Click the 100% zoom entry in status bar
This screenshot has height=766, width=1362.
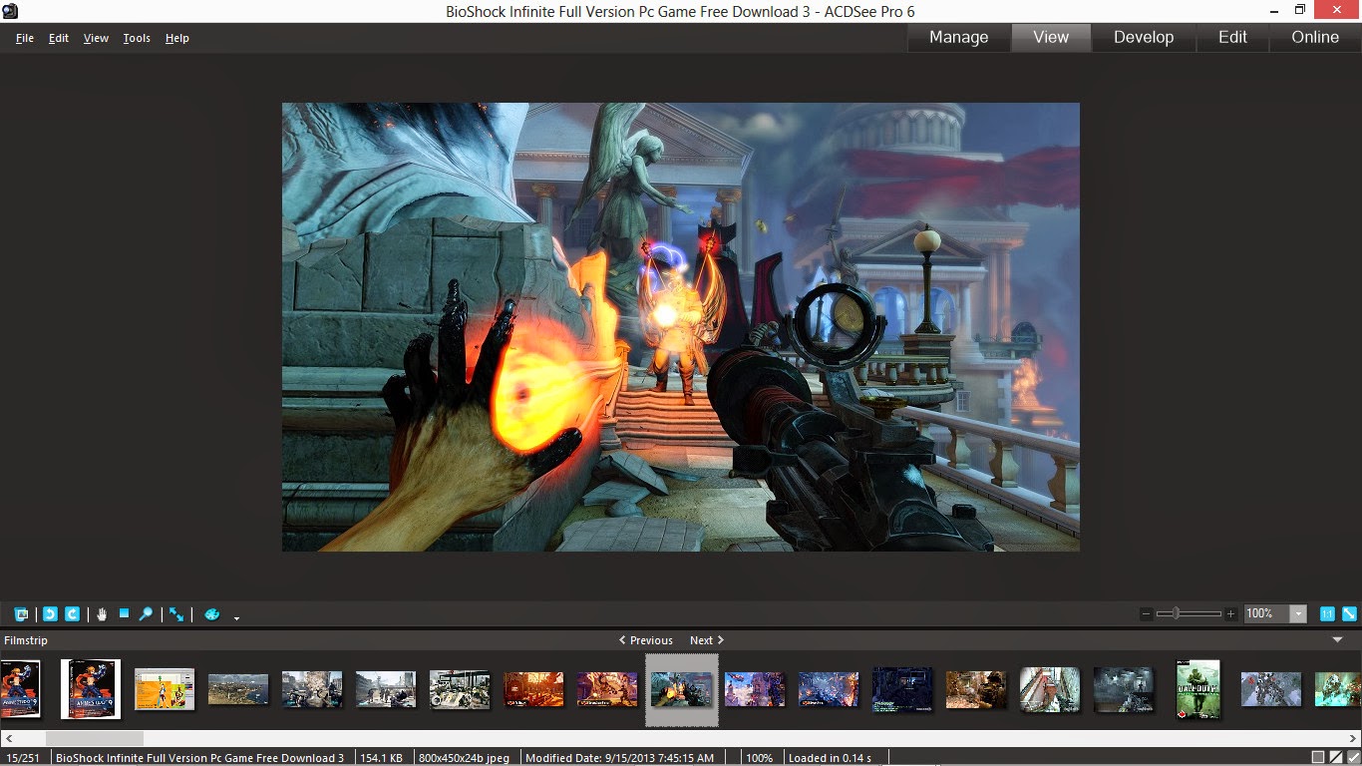(x=759, y=758)
